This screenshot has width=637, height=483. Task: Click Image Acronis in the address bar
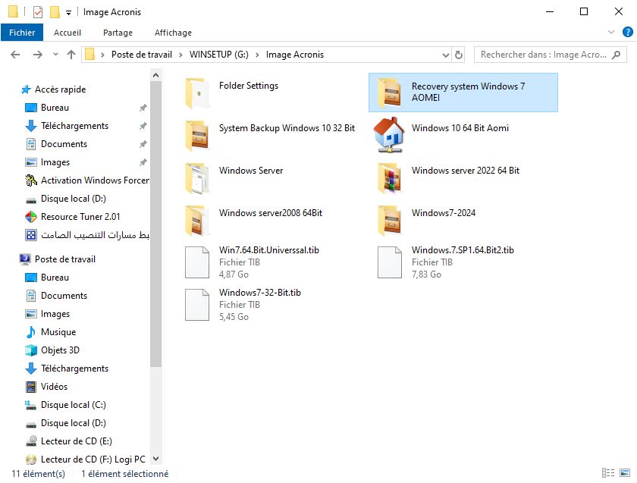click(295, 55)
